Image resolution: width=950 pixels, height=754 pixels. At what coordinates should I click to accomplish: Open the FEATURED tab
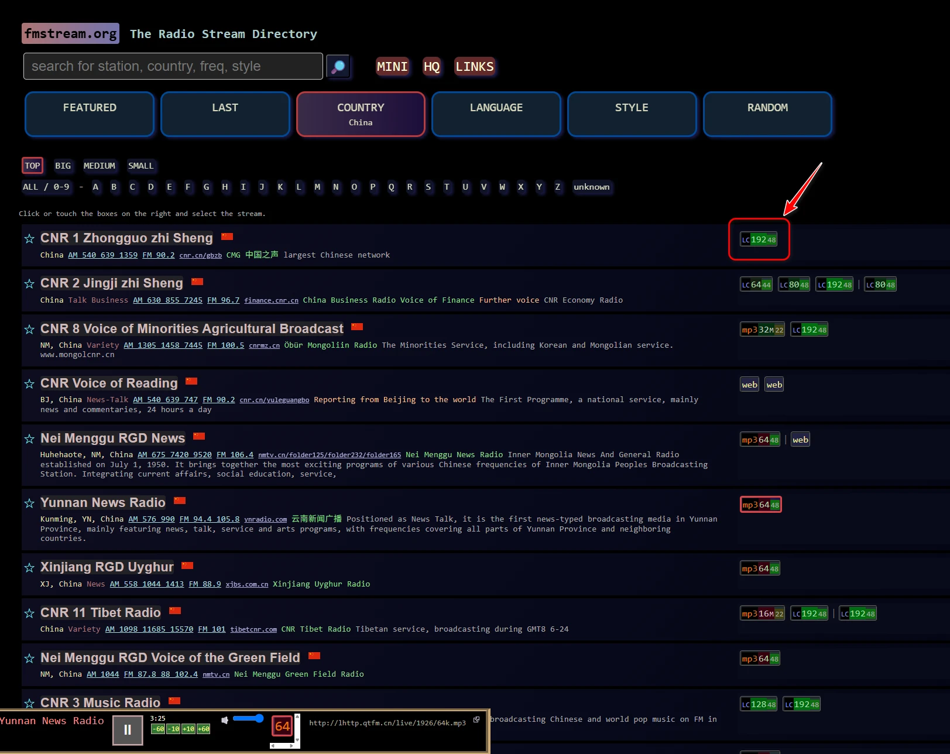[90, 114]
